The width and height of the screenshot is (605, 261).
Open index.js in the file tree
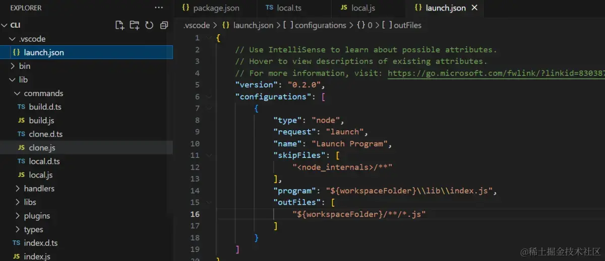(86, 256)
